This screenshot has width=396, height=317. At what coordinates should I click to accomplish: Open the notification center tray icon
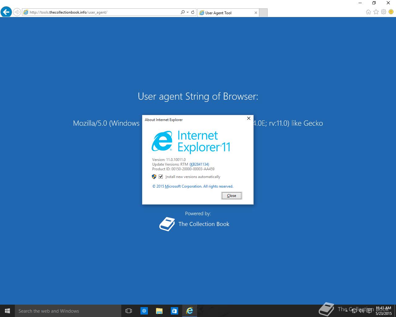[369, 311]
